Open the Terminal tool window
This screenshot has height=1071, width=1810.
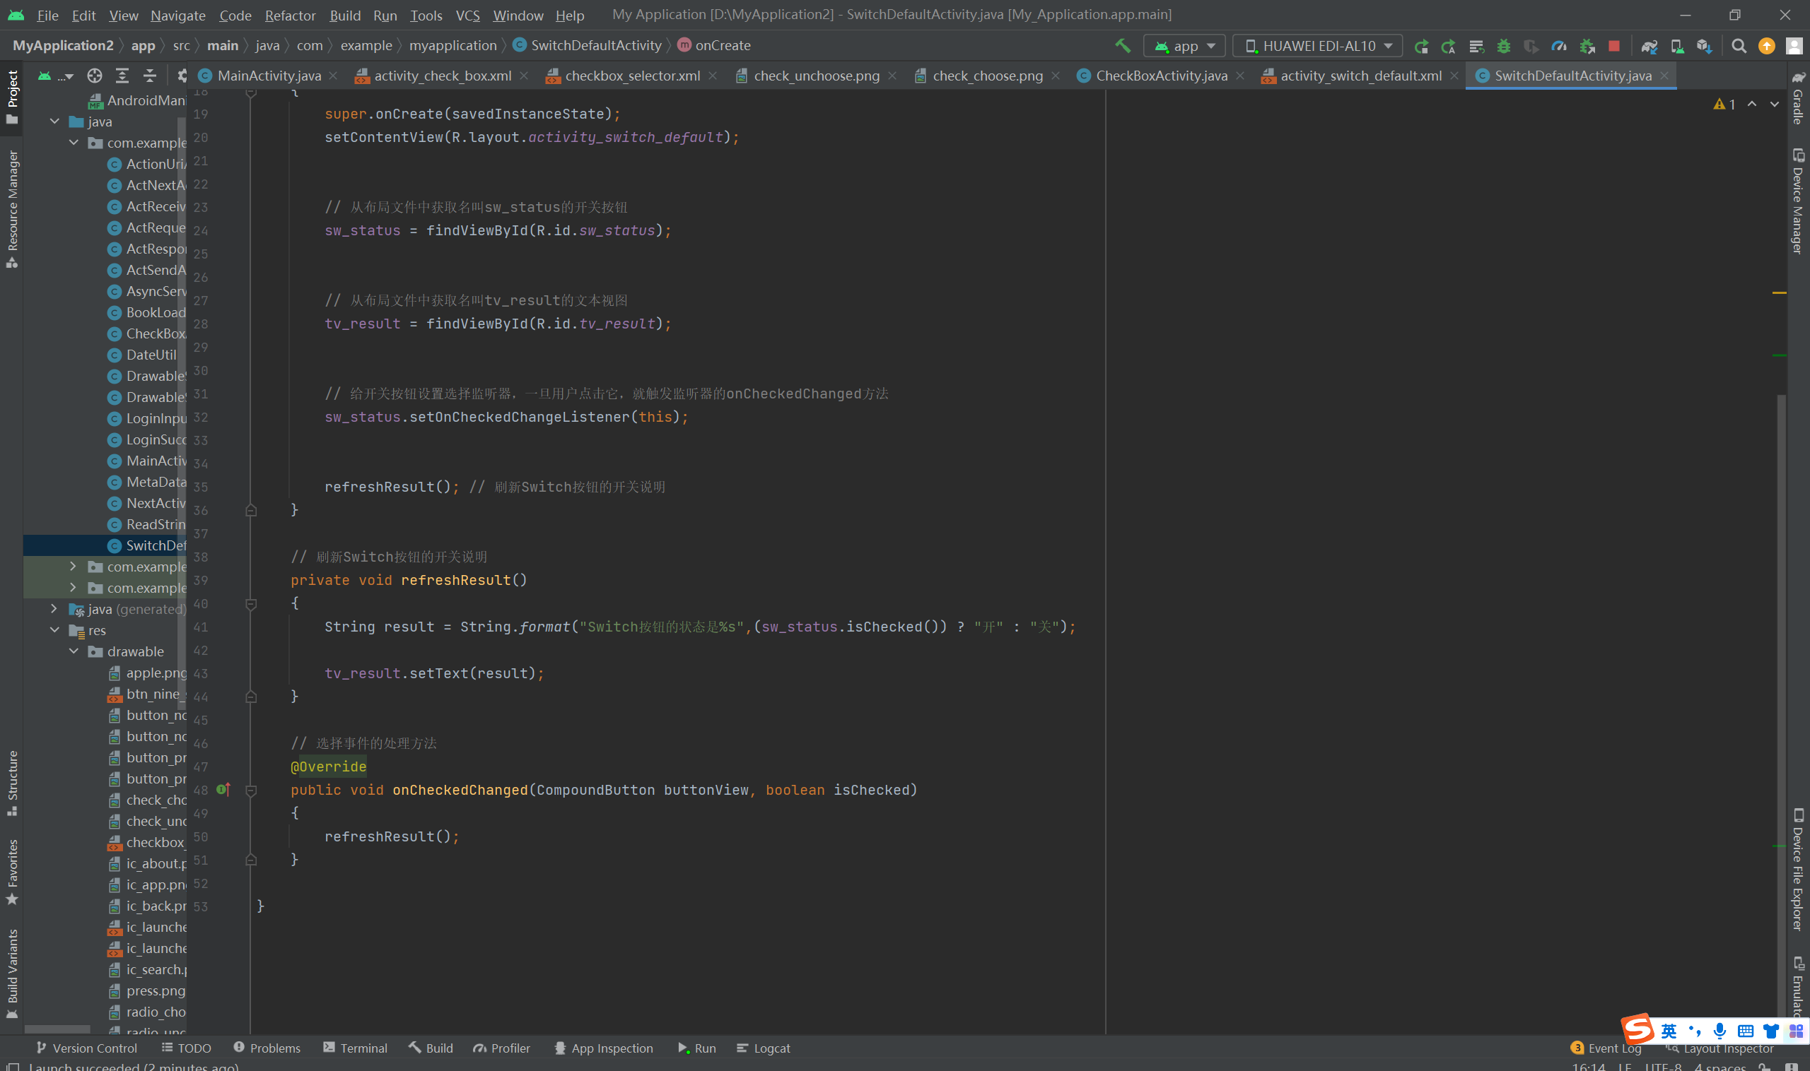(356, 1048)
